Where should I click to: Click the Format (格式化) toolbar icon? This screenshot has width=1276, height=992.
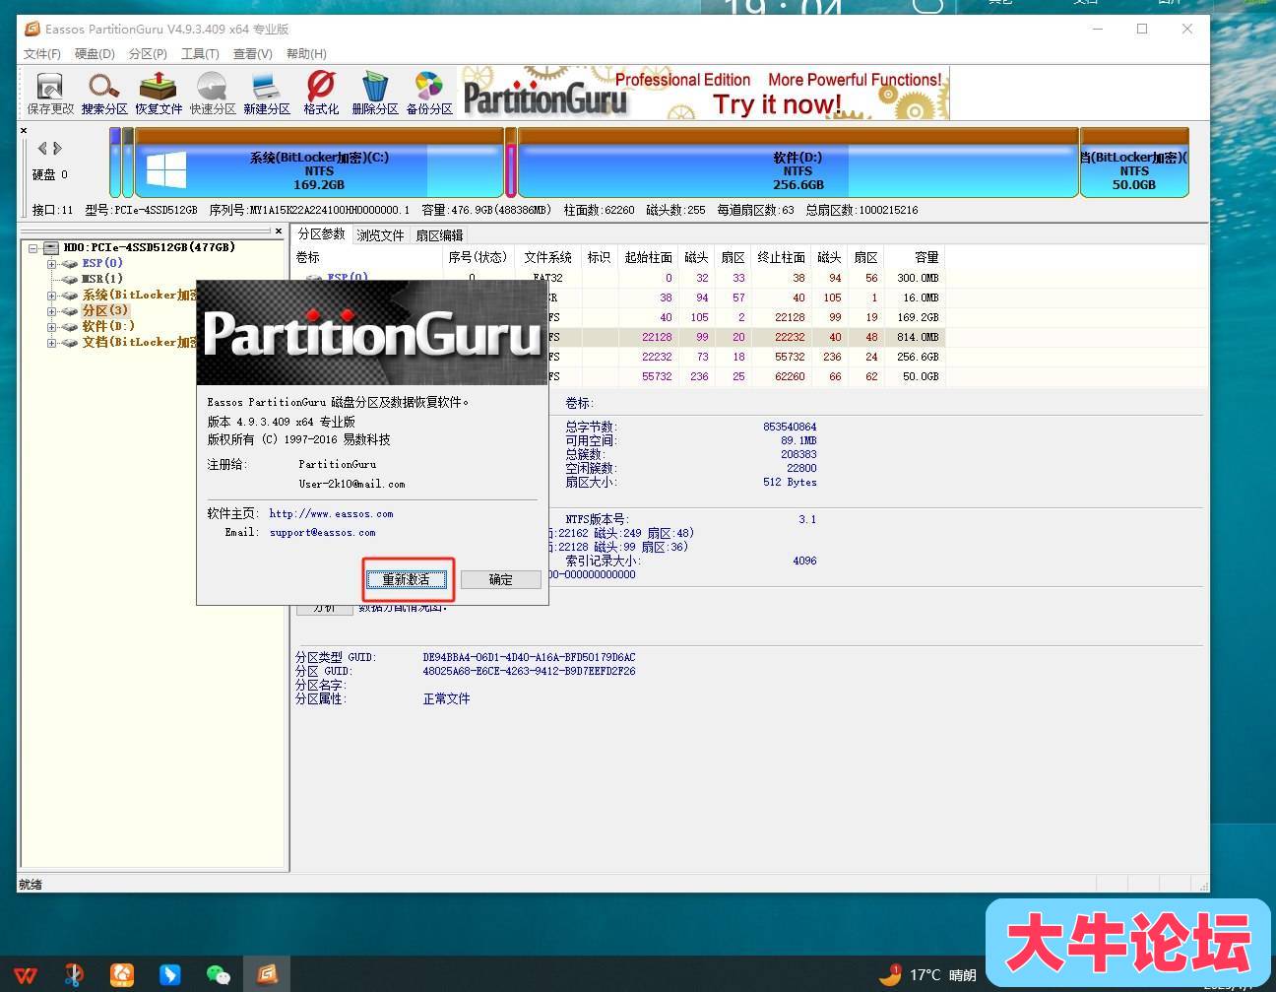click(321, 94)
